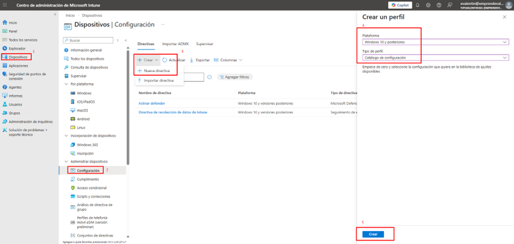The height and width of the screenshot is (244, 514).
Task: Click the Exportar download icon
Action: [192, 60]
